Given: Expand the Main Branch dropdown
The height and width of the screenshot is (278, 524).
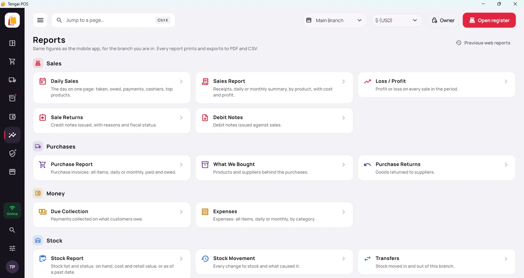Looking at the screenshot, I should [x=335, y=20].
